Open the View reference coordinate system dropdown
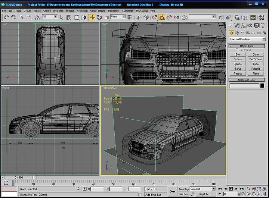The image size is (269, 198). pos(118,17)
